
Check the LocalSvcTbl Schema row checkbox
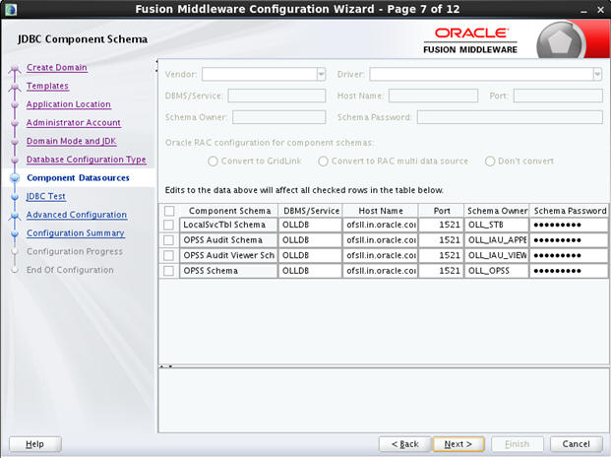[168, 225]
